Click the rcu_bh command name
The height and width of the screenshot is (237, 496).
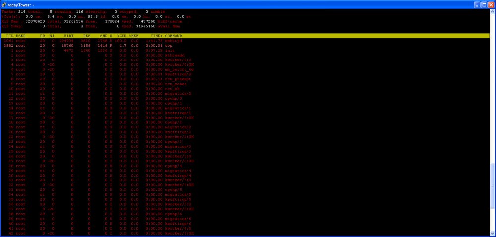coord(172,89)
